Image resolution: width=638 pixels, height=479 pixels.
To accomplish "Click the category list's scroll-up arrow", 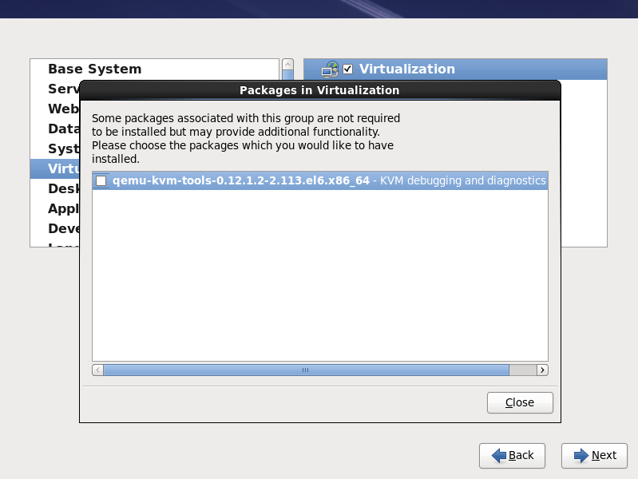I will [x=287, y=65].
